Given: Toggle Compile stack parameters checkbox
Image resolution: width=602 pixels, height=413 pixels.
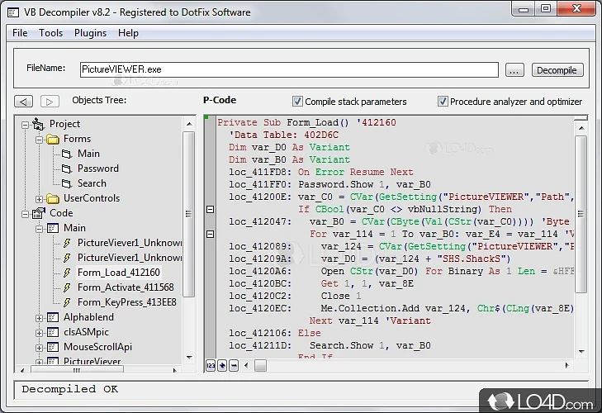Looking at the screenshot, I should (297, 102).
